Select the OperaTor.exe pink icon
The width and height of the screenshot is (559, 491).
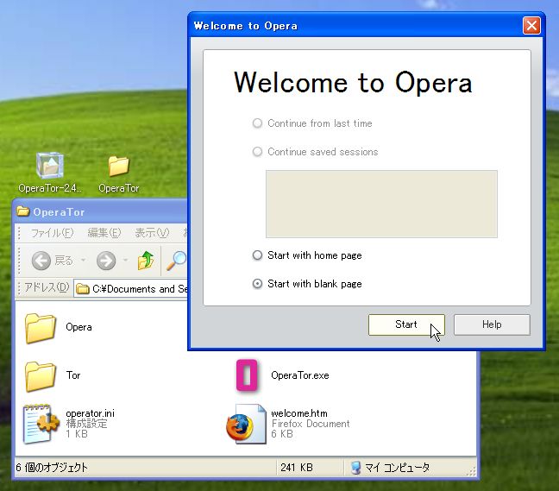coord(247,375)
